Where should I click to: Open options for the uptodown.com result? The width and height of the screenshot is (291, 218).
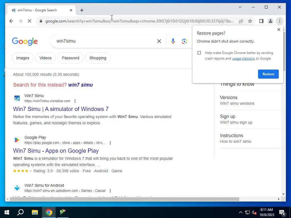[x=110, y=190]
